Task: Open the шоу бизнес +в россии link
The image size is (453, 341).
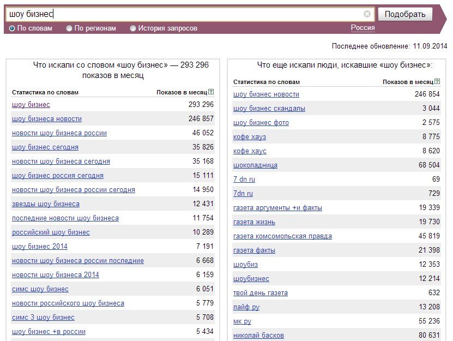Action: coord(49,331)
